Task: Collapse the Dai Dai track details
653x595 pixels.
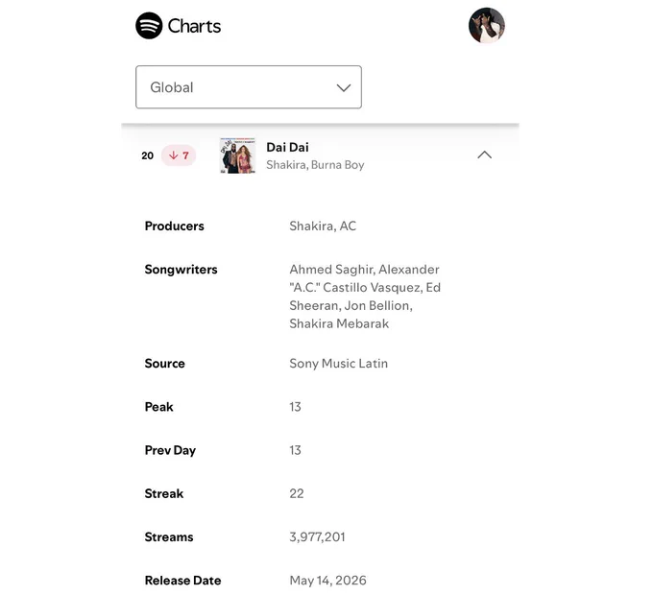Action: 484,155
